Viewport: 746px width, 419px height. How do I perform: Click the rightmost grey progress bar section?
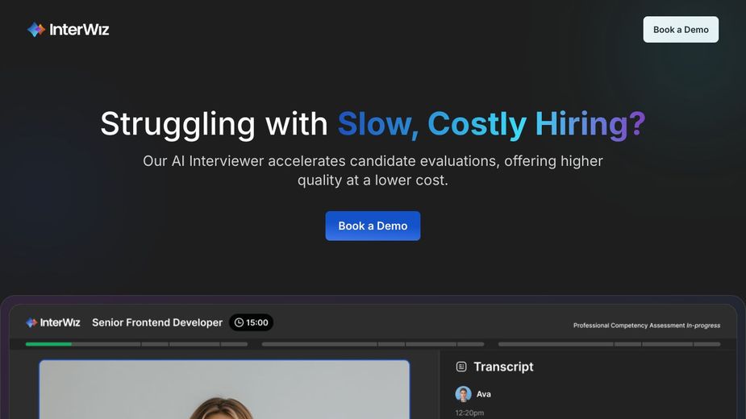point(609,344)
